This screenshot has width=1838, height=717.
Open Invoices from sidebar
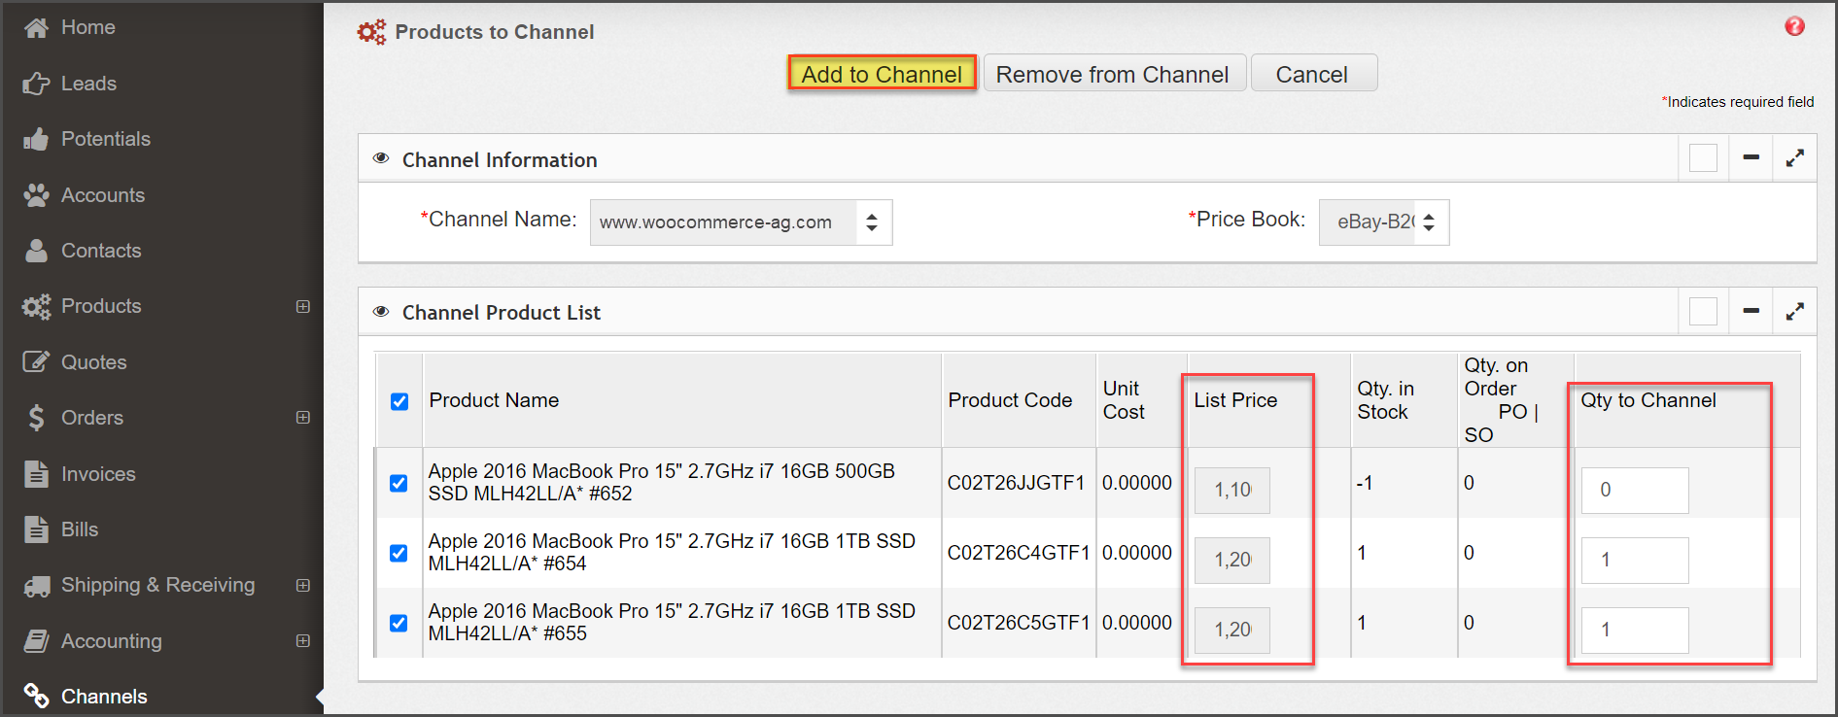(98, 474)
